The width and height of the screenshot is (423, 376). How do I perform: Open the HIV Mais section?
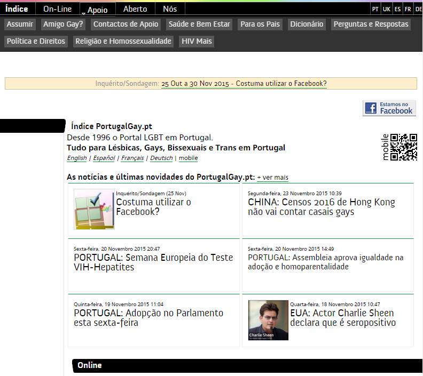197,41
